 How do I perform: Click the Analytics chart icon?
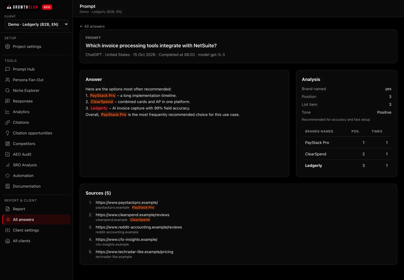point(8,112)
